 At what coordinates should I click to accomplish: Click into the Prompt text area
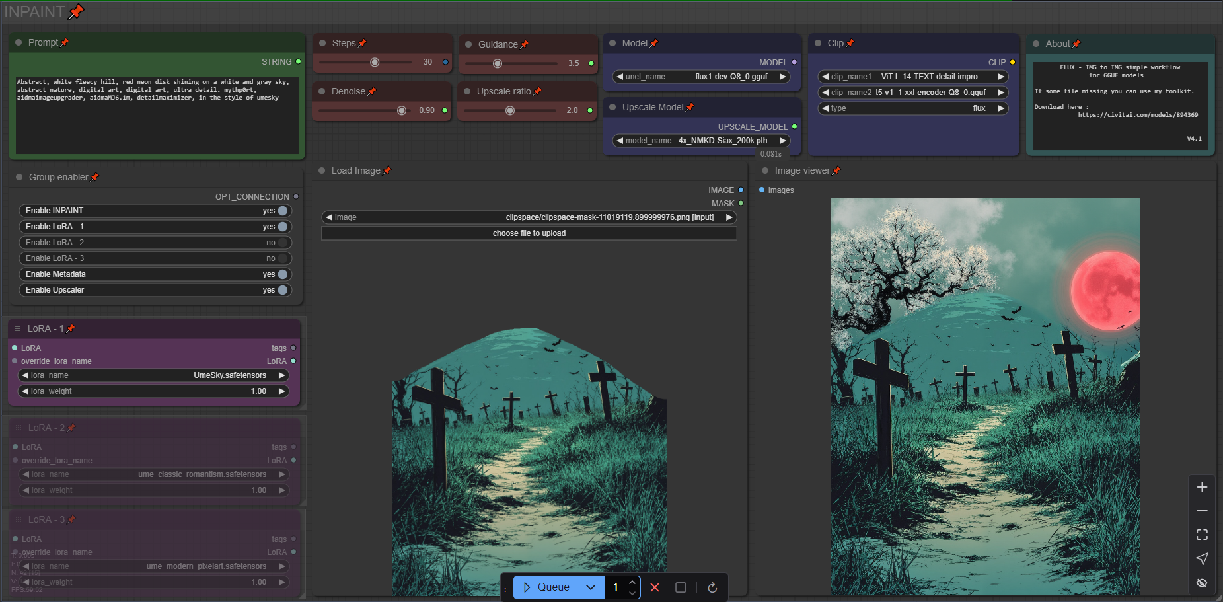pyautogui.click(x=157, y=116)
